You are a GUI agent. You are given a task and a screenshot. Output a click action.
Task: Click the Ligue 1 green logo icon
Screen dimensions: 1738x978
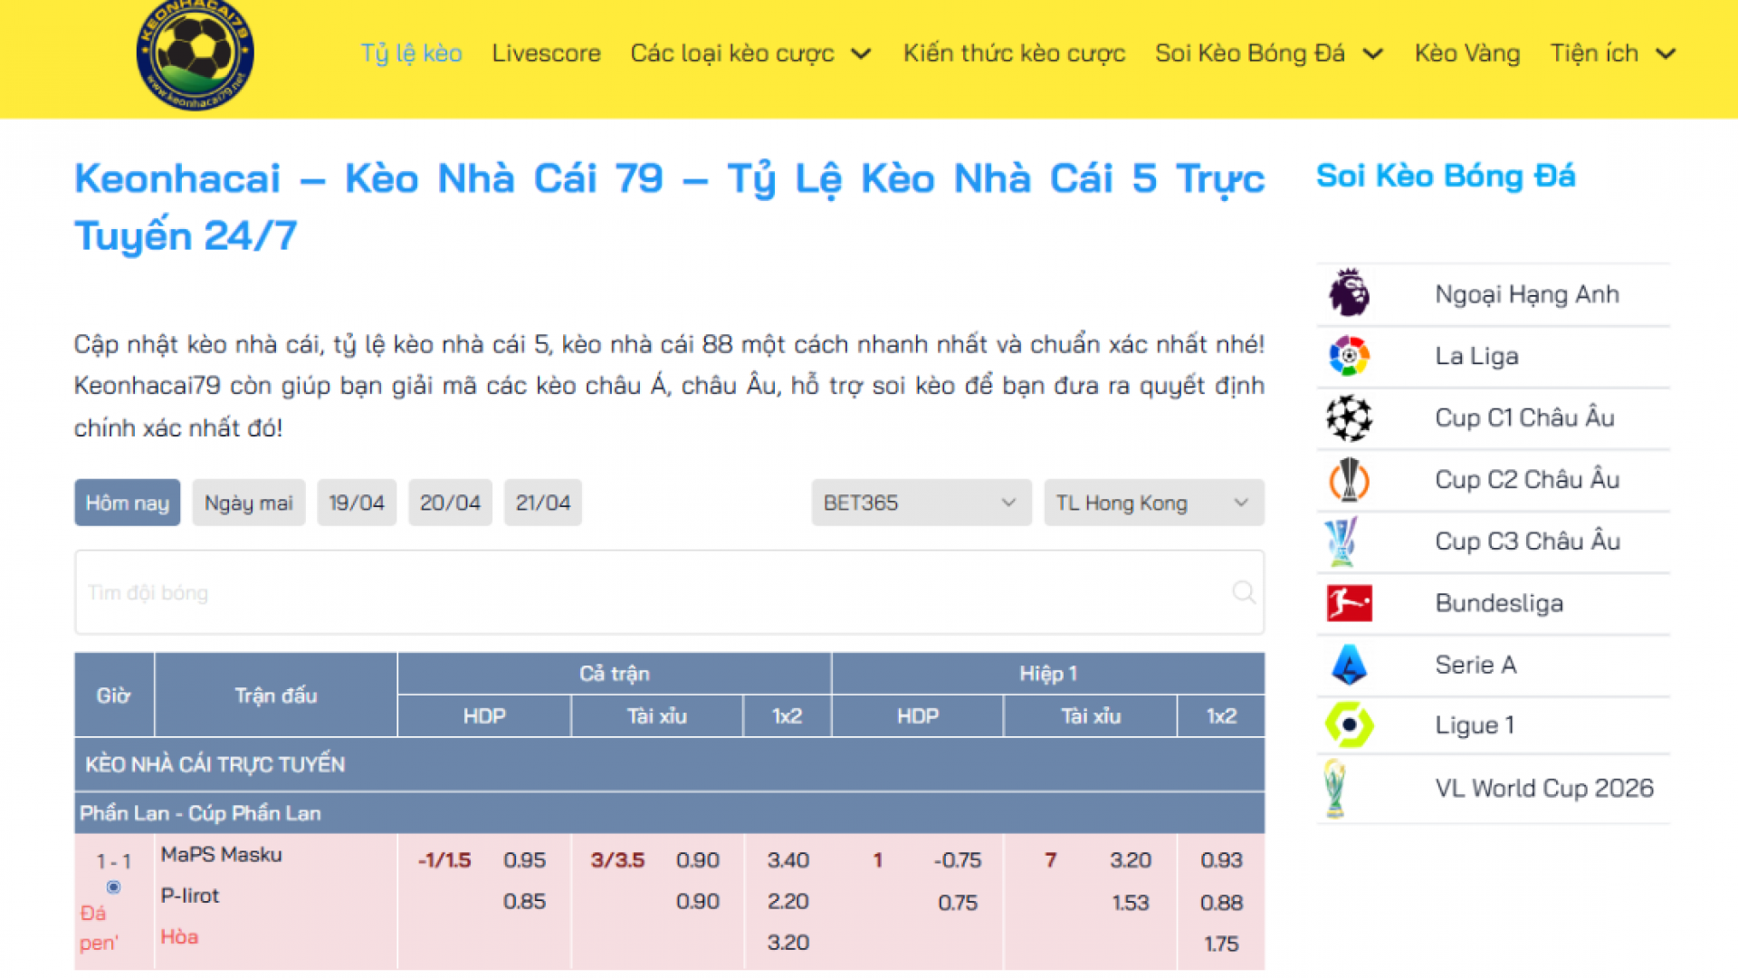point(1349,724)
